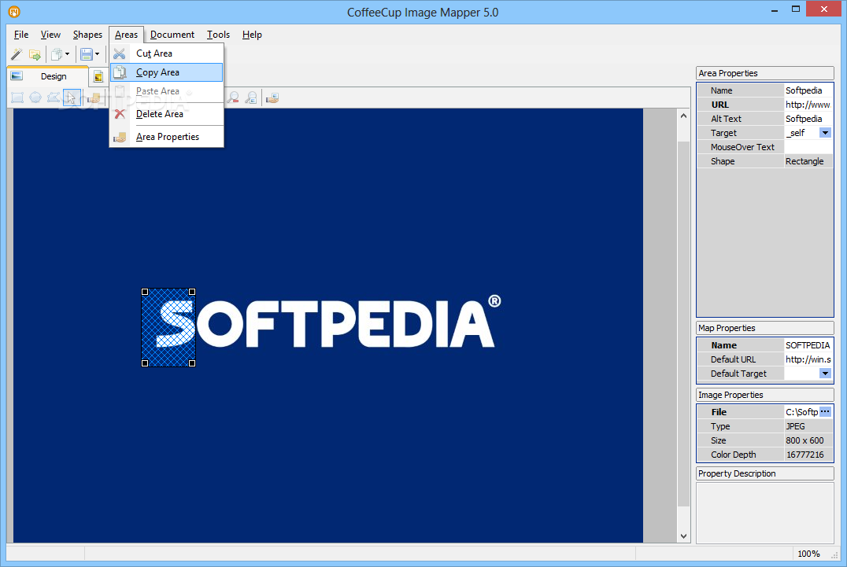Select the polygon area shape tool
This screenshot has height=567, width=847.
pyautogui.click(x=53, y=98)
